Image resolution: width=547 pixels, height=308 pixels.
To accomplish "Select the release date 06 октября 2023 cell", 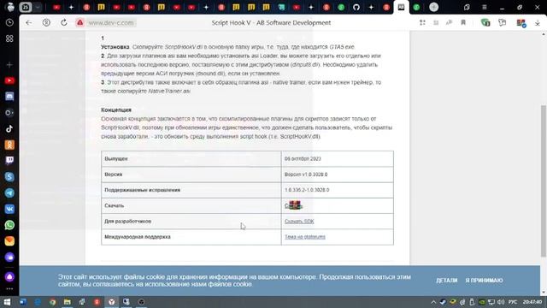I will point(337,158).
